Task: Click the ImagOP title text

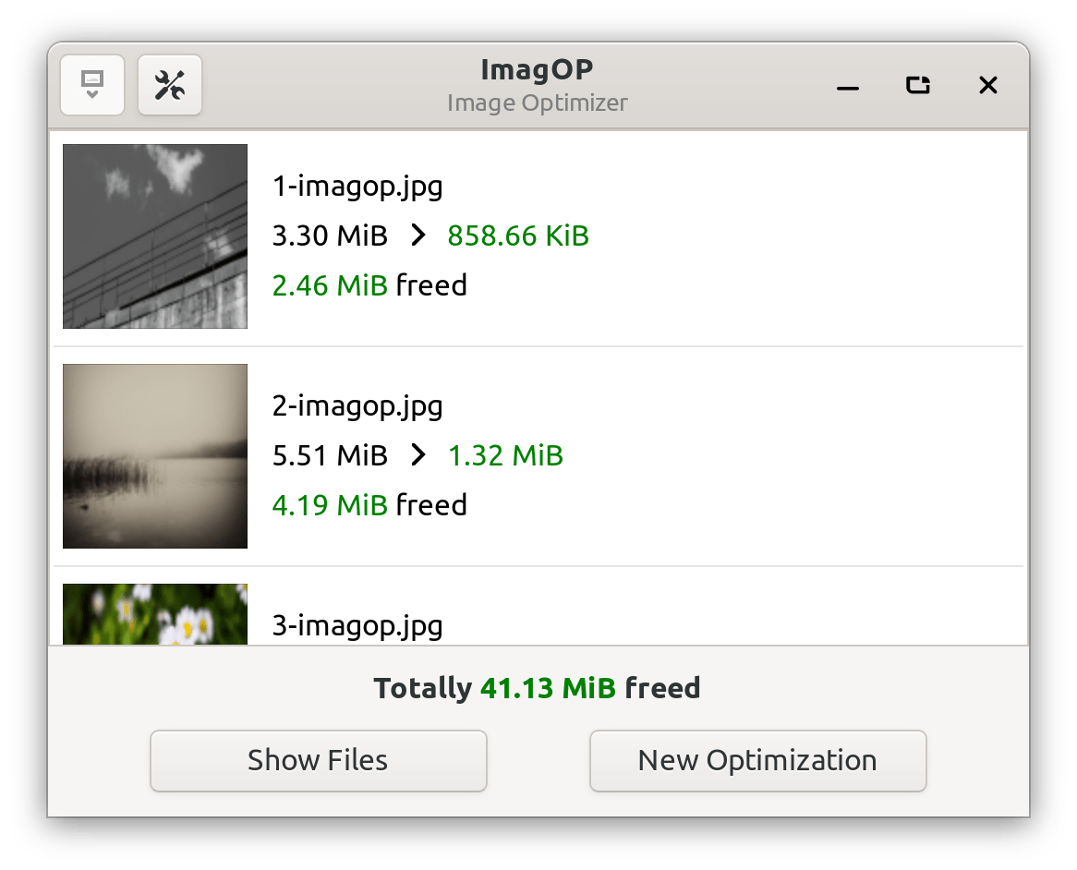Action: tap(538, 69)
